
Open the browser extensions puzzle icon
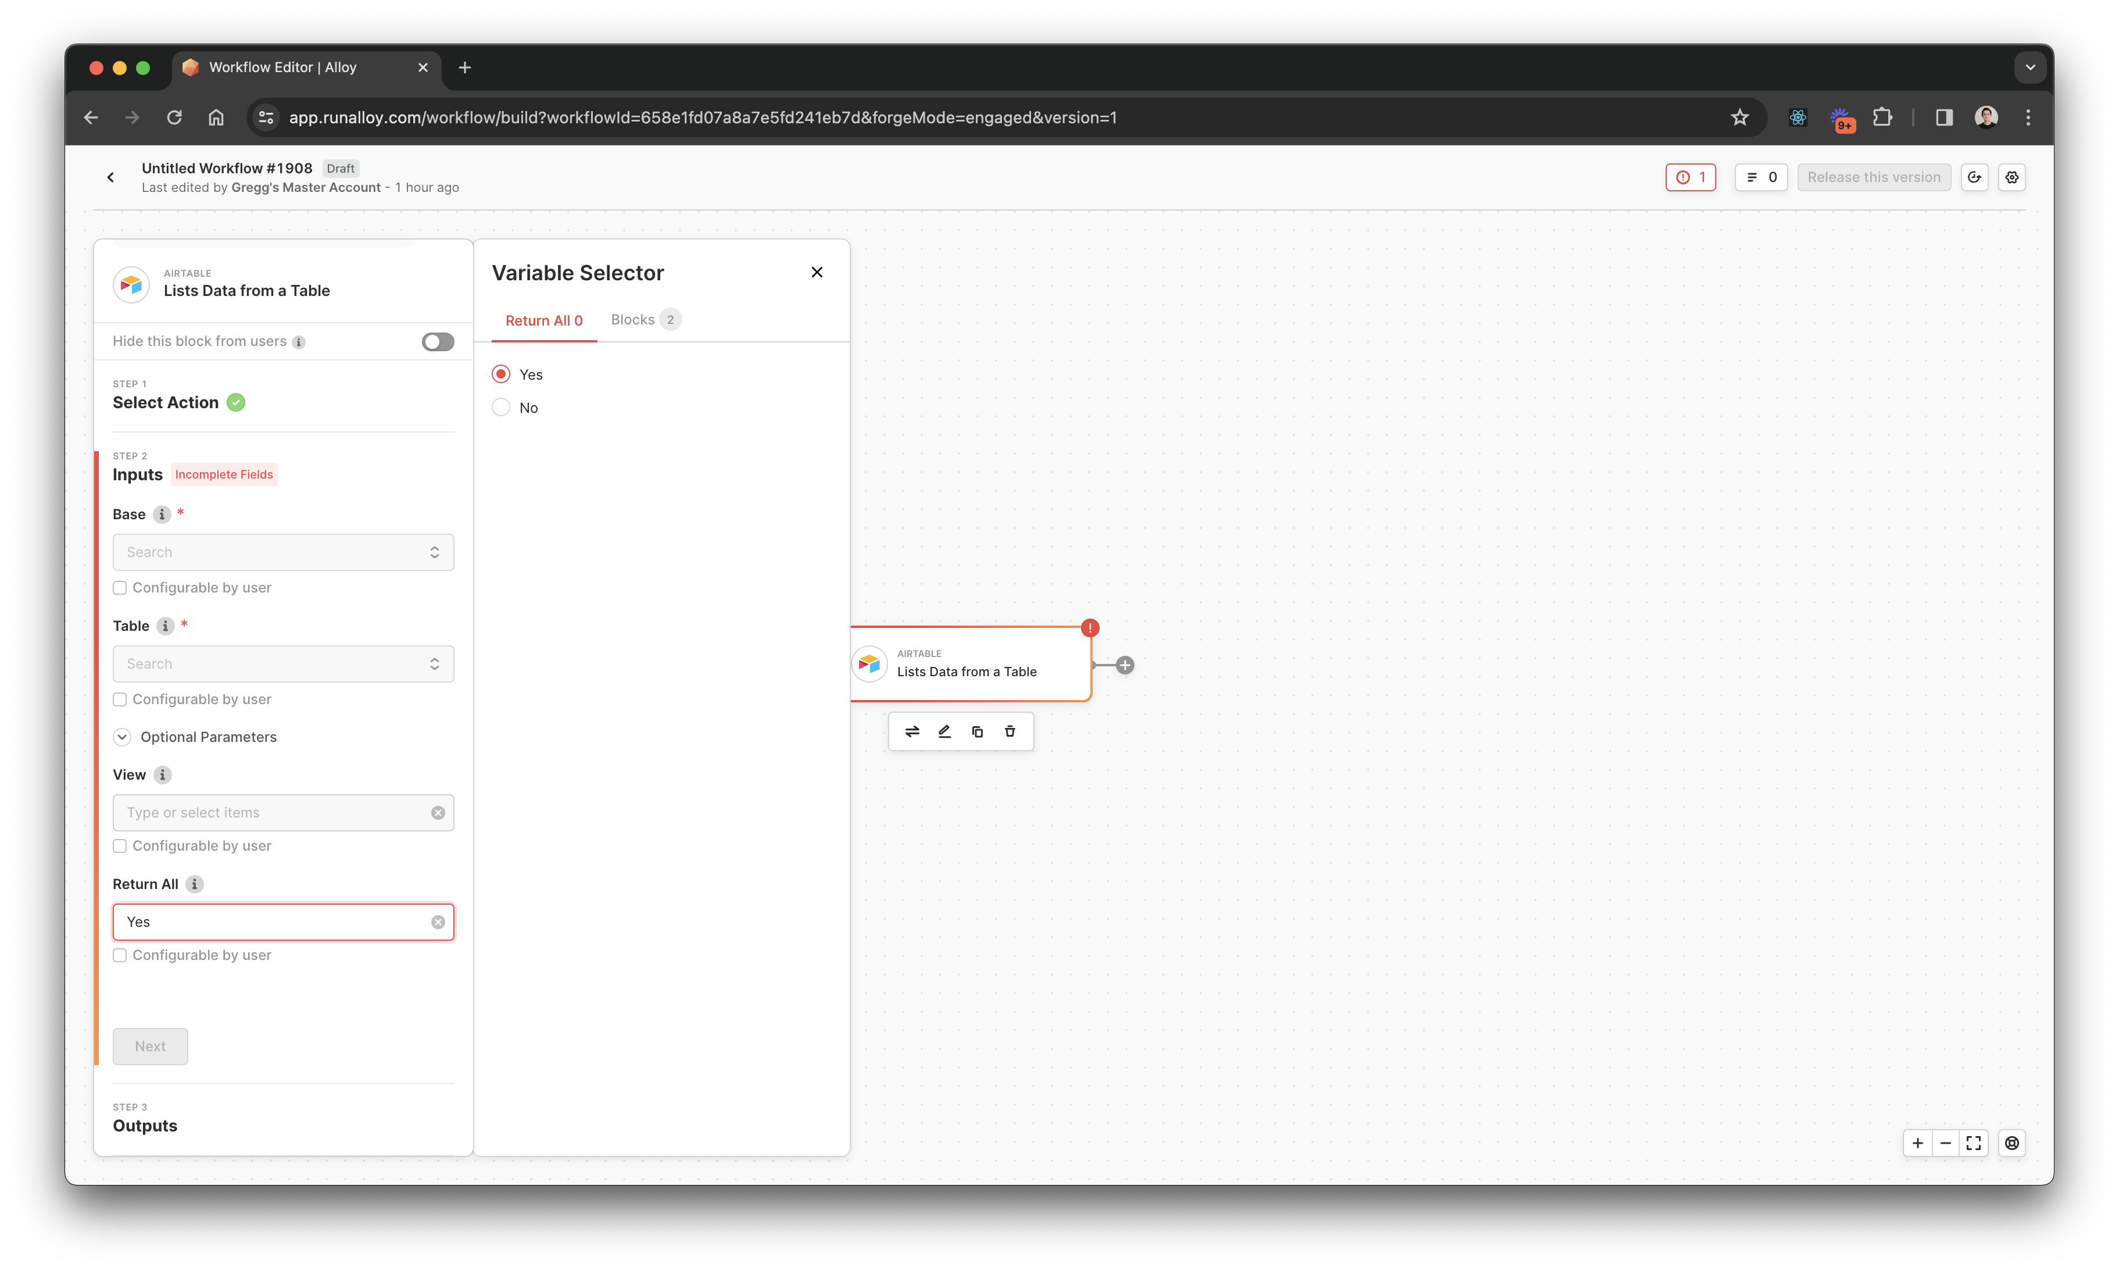tap(1882, 117)
